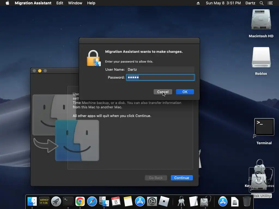Open Google Chrome from the Dock

point(80,201)
